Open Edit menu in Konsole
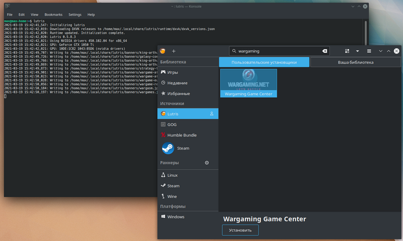 tap(22, 15)
